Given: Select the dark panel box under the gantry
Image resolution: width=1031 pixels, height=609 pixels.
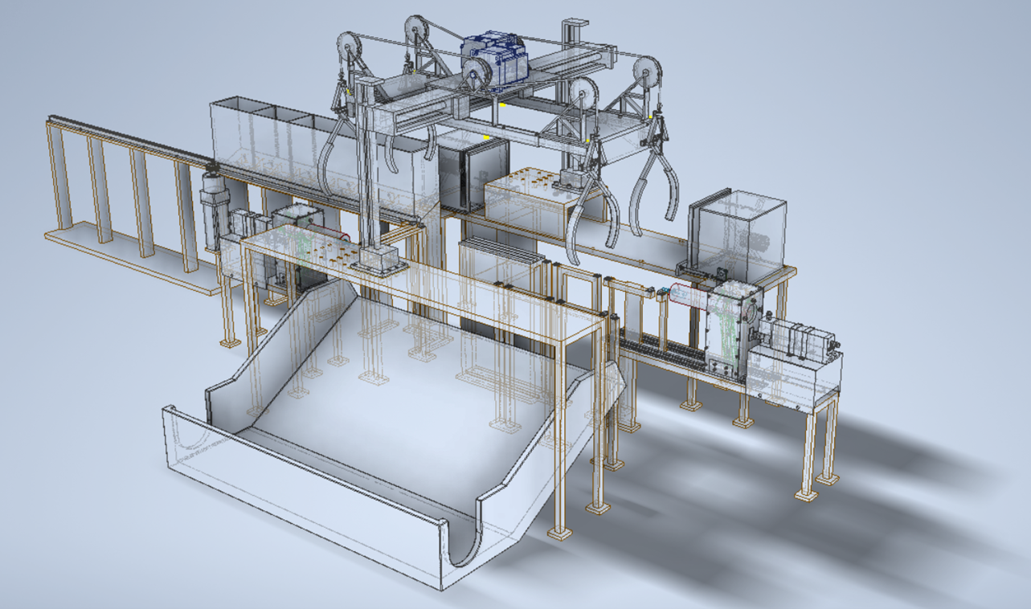Looking at the screenshot, I should coord(474,173).
